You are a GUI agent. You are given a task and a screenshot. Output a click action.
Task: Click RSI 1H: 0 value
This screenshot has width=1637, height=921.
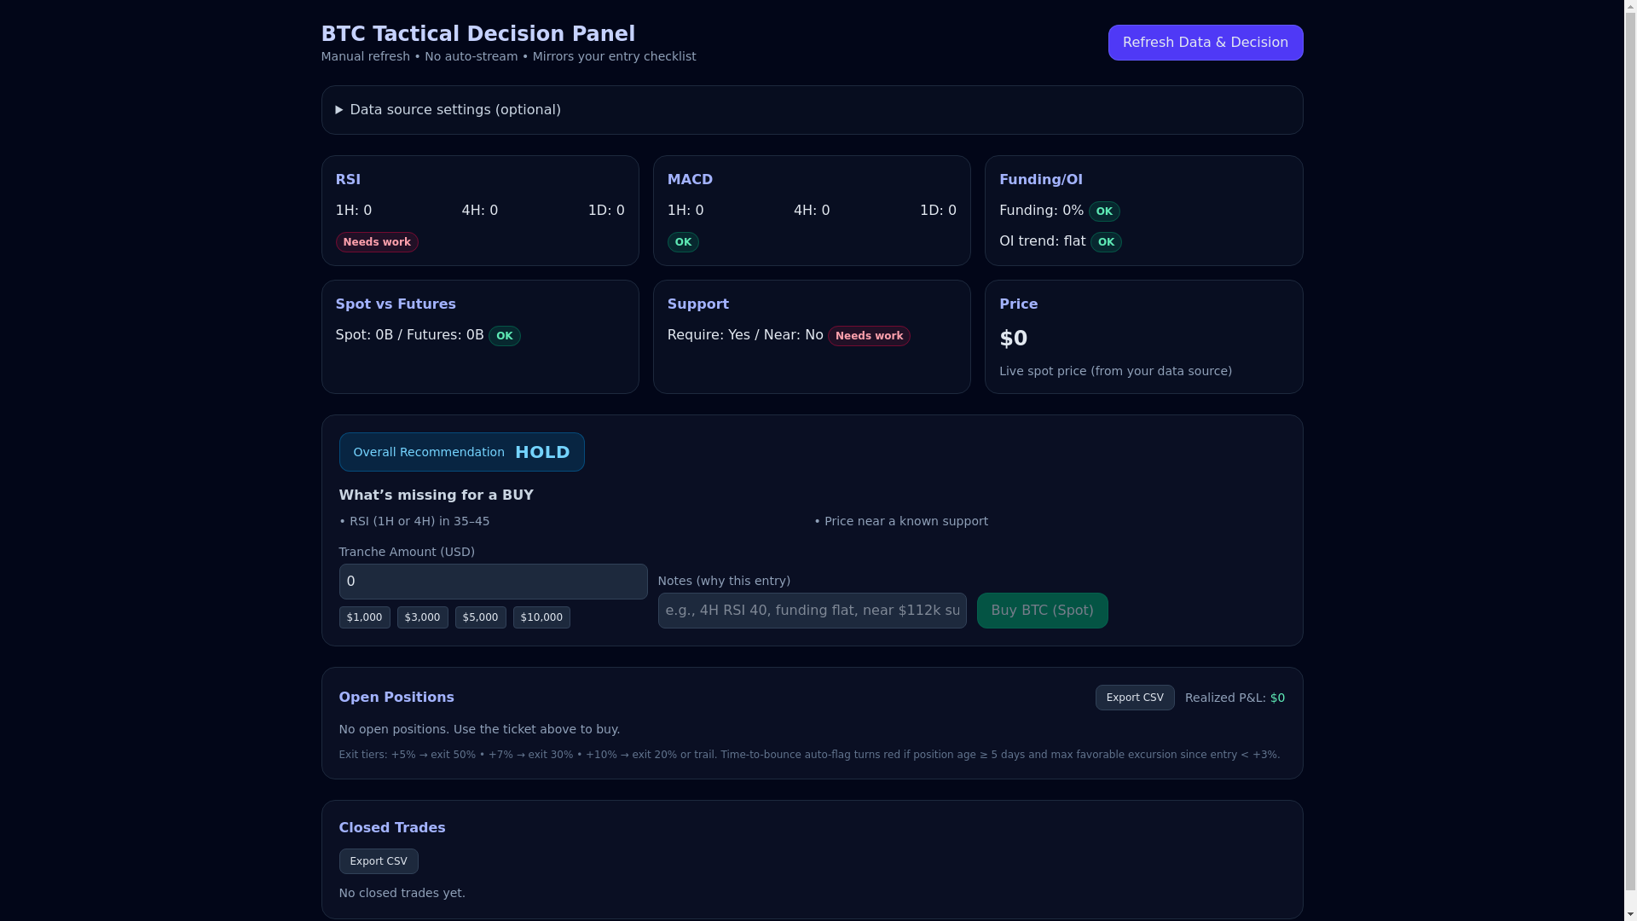(x=354, y=211)
